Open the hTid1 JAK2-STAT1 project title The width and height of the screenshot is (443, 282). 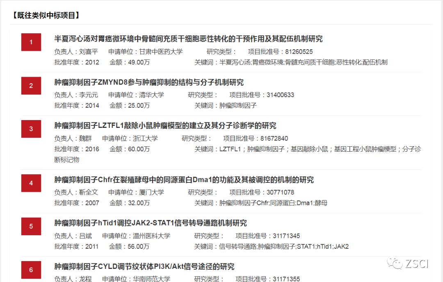click(151, 223)
